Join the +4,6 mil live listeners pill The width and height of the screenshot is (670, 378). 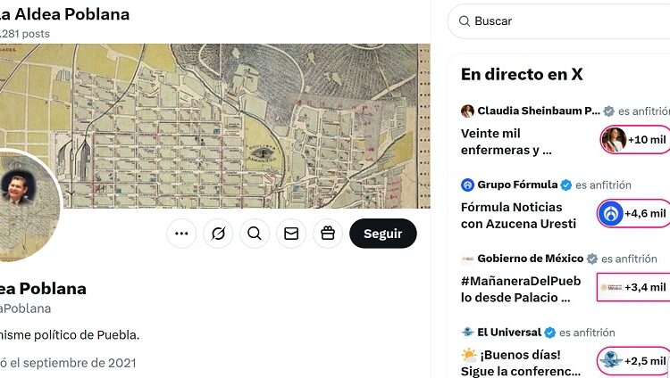click(x=633, y=213)
